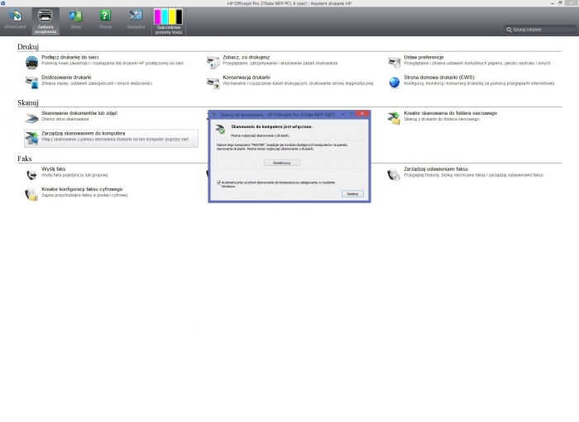
Task: Open the 'Zarządzaj ustawieniami faksu' title link
Action: pyautogui.click(x=436, y=169)
